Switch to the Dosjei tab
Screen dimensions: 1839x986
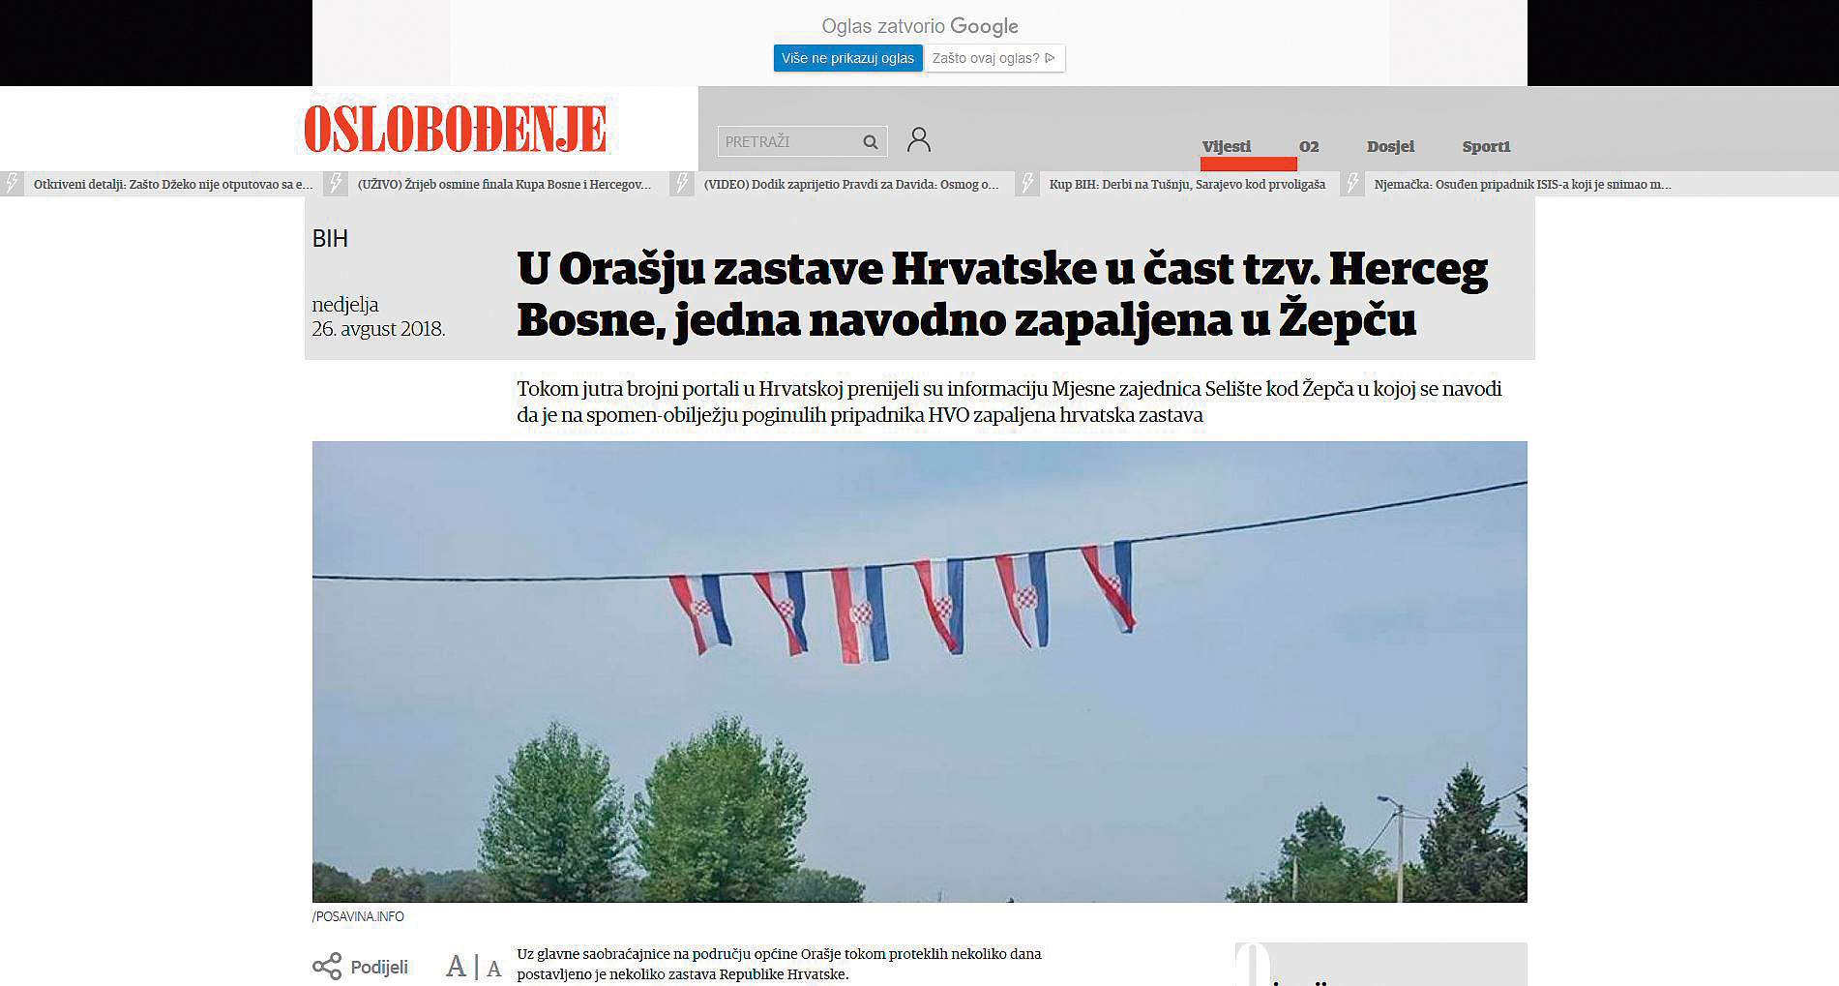click(1390, 146)
